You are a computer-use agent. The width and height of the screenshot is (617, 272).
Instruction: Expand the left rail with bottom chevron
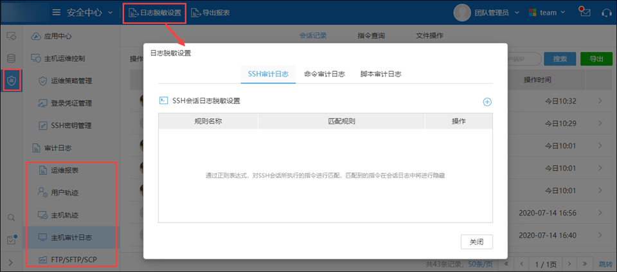pyautogui.click(x=10, y=263)
